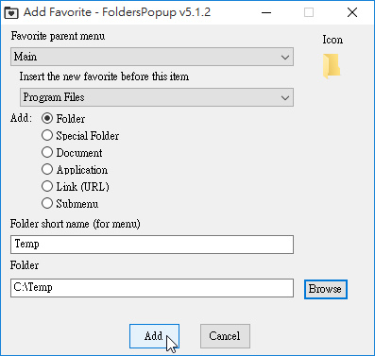Select the Document radio button
375x356 pixels.
pos(47,152)
